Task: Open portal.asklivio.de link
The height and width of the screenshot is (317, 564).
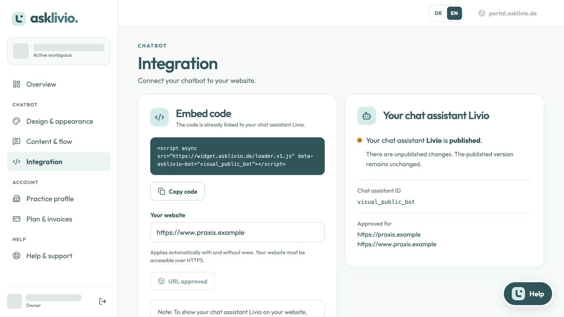Action: click(x=508, y=13)
